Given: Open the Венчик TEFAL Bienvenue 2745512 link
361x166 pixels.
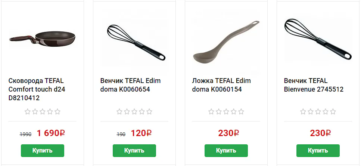Looking at the screenshot, I should click(314, 85).
